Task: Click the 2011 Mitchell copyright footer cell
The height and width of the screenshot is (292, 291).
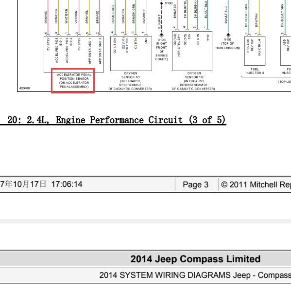Action: (255, 184)
